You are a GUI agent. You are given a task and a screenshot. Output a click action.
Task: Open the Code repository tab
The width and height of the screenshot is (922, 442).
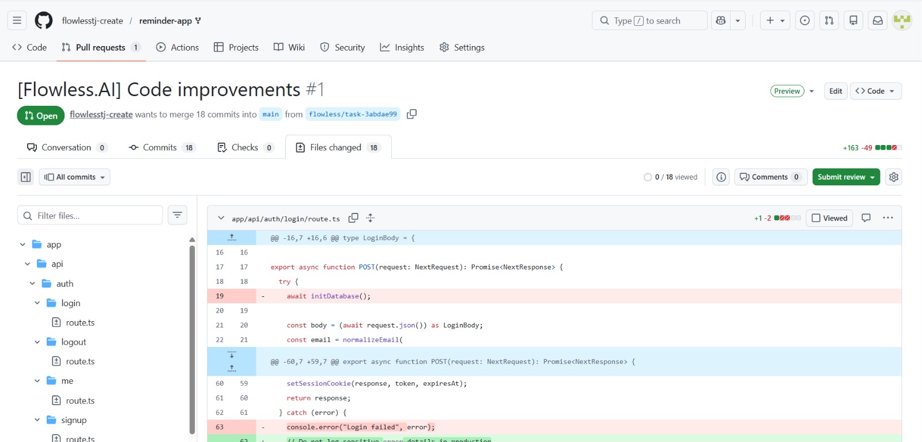29,47
